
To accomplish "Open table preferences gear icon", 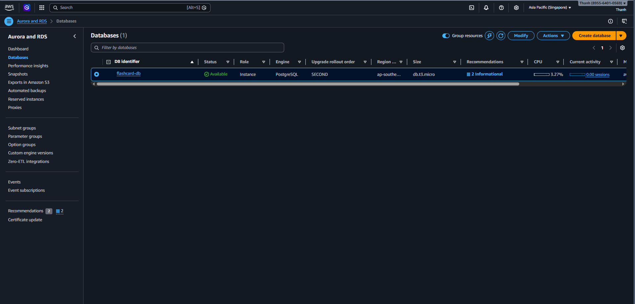I will 622,48.
